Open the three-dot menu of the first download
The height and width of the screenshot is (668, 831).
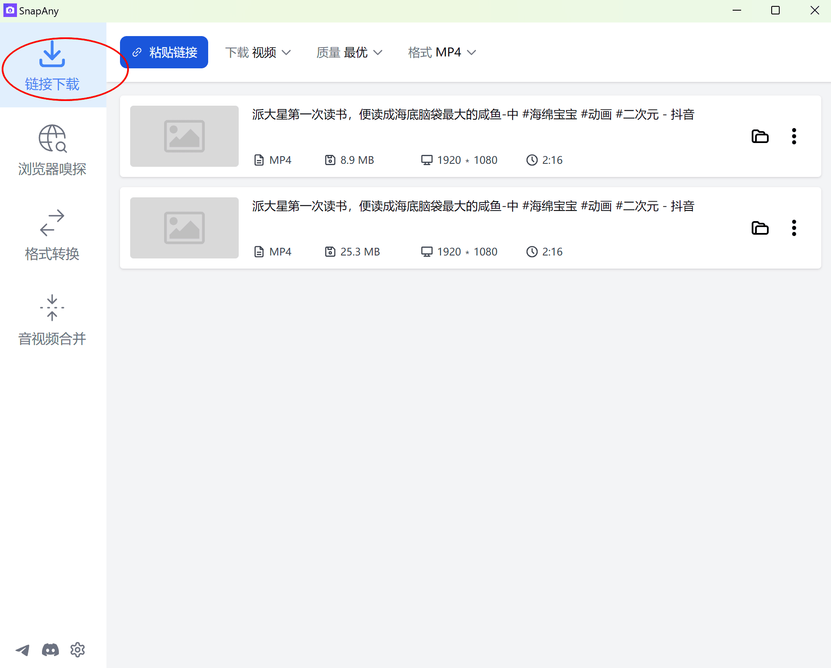[x=794, y=136]
